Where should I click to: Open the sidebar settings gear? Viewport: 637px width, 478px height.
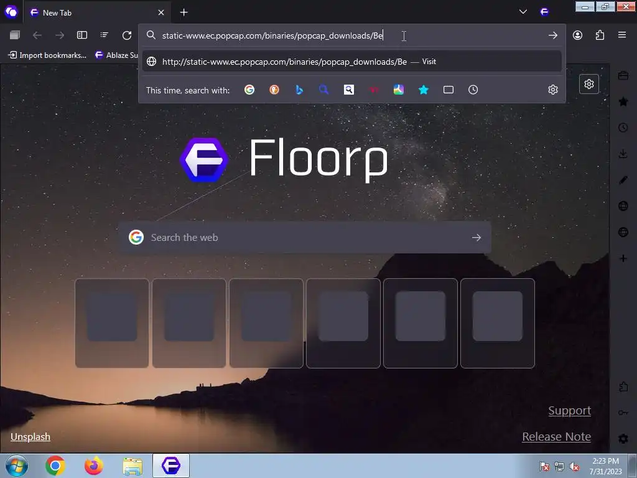coord(623,439)
